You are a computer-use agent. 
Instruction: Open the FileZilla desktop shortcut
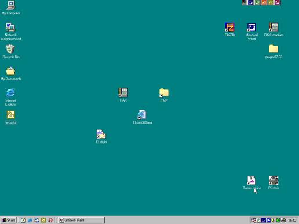click(230, 29)
